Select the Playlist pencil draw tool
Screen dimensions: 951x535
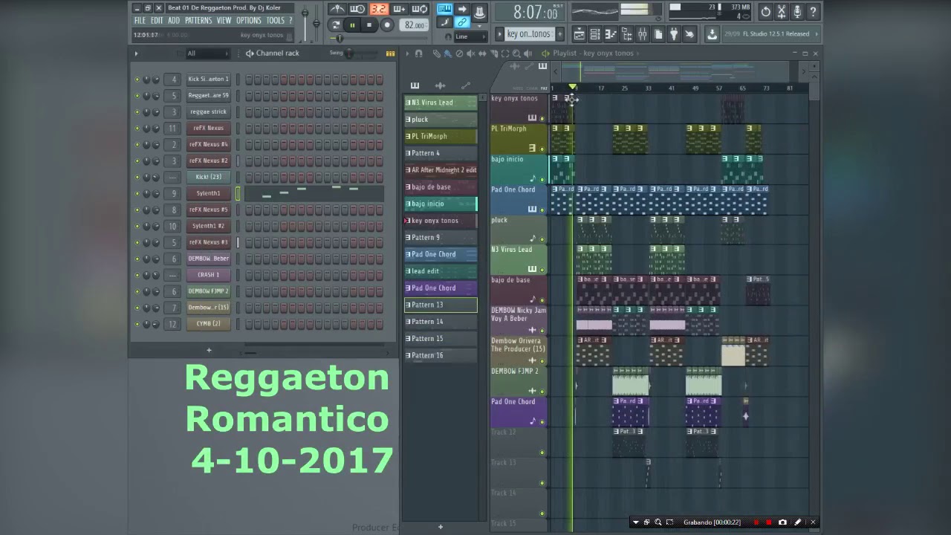tap(437, 53)
